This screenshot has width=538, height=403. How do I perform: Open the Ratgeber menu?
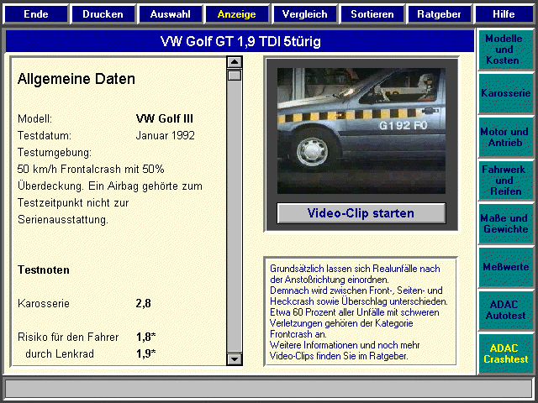pyautogui.click(x=439, y=14)
